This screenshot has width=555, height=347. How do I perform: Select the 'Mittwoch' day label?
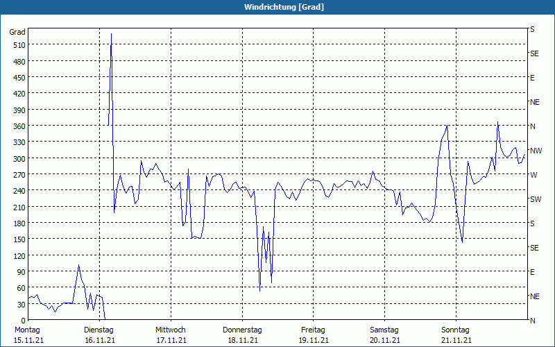coord(171,330)
